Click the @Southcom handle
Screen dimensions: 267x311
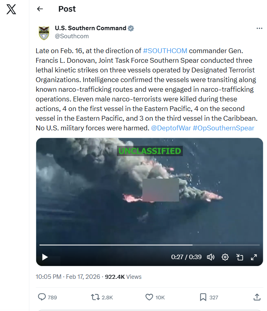click(x=72, y=36)
